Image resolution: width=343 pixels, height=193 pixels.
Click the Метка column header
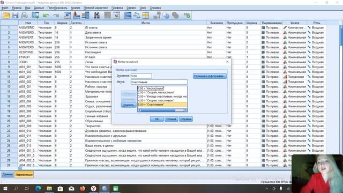point(145,23)
